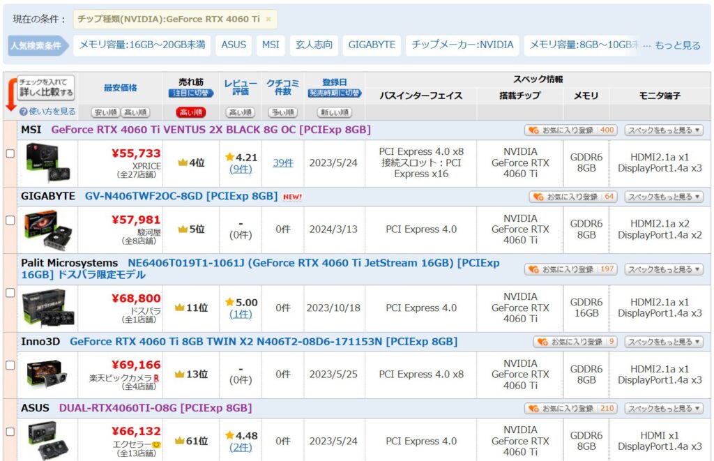Add GIGABYTE card to favorites (64)
Image resolution: width=714 pixels, height=461 pixels.
point(573,197)
